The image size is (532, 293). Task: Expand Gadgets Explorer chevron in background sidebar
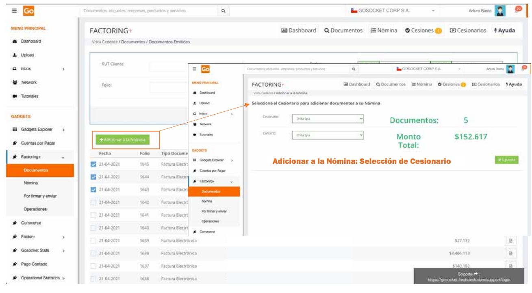tap(63, 130)
